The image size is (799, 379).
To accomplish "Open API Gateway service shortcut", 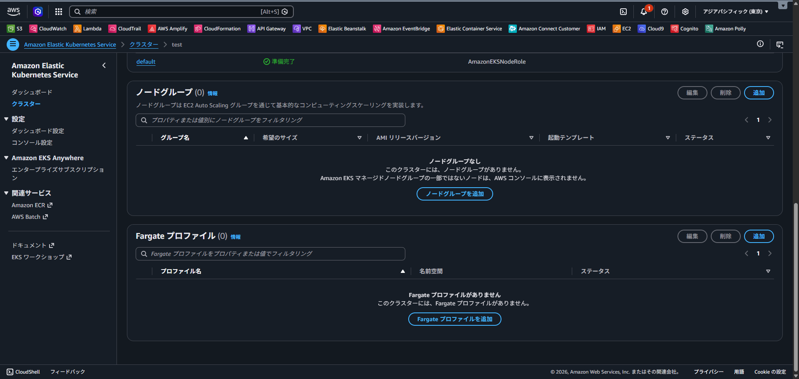I will coord(267,29).
